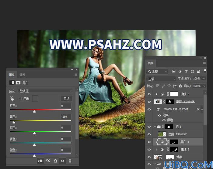Open the 填充 fill arrow
The width and height of the screenshot is (213, 169).
click(204, 86)
